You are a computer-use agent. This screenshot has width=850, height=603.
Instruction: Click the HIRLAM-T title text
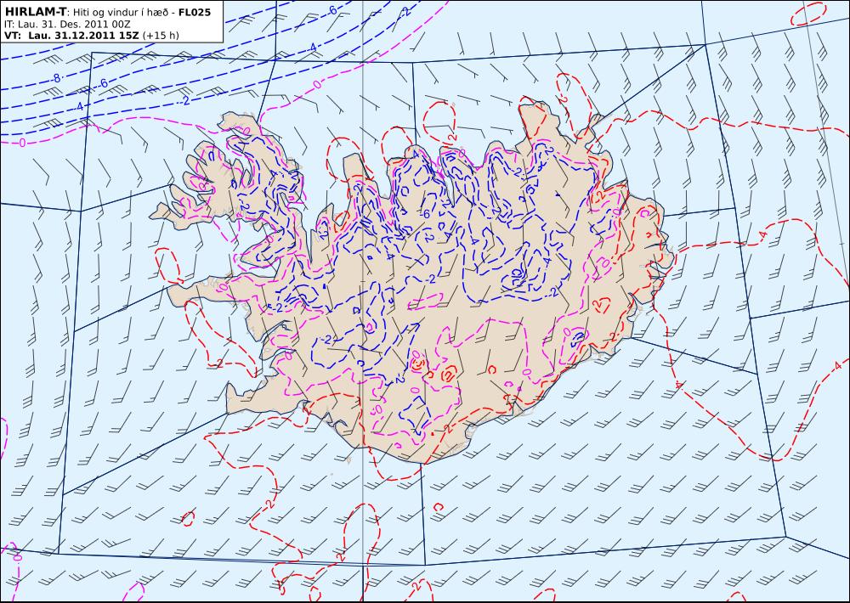pyautogui.click(x=35, y=12)
